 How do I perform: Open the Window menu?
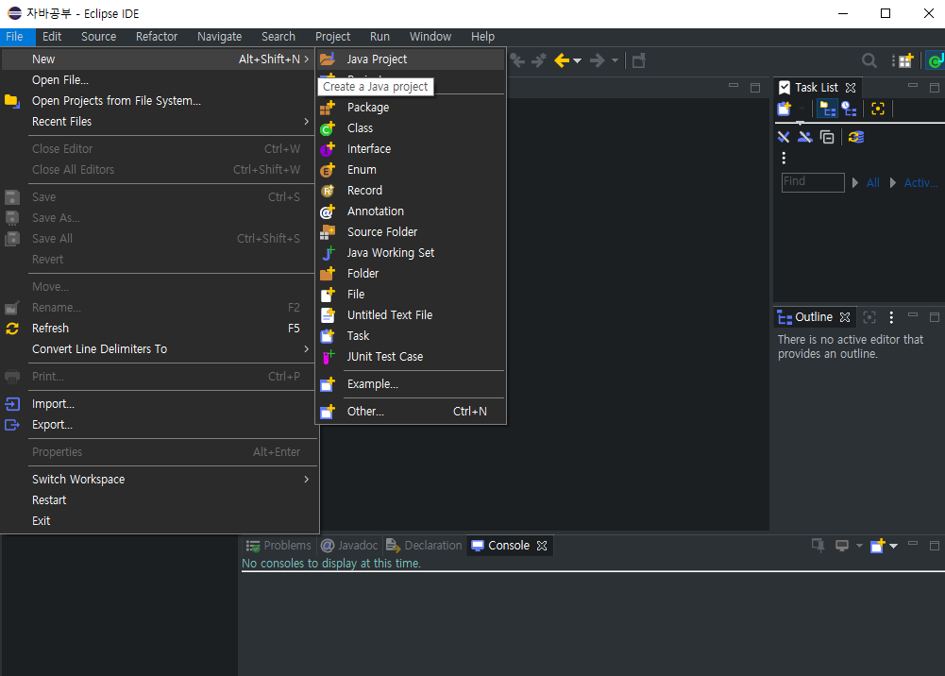[430, 37]
